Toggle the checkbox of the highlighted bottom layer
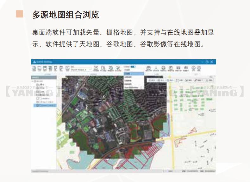250x182 pixels. (x=38, y=105)
